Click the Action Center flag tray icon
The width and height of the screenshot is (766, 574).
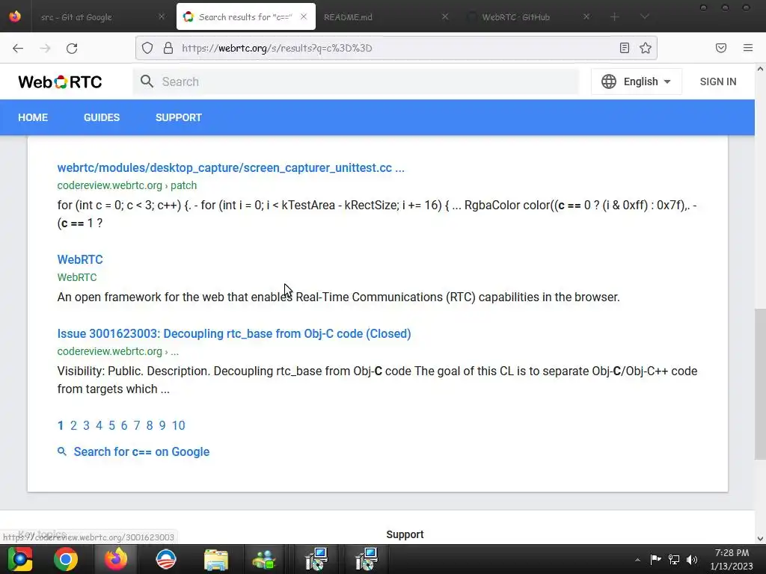(655, 559)
